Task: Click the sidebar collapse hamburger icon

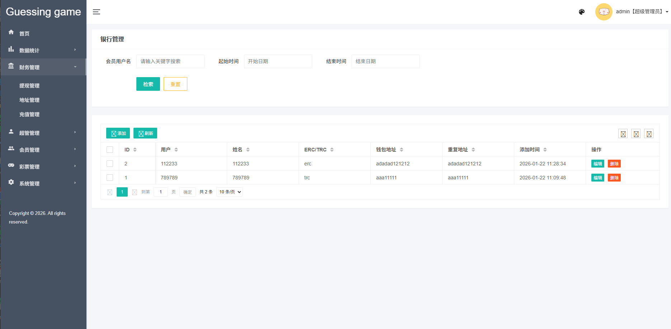Action: coord(97,12)
